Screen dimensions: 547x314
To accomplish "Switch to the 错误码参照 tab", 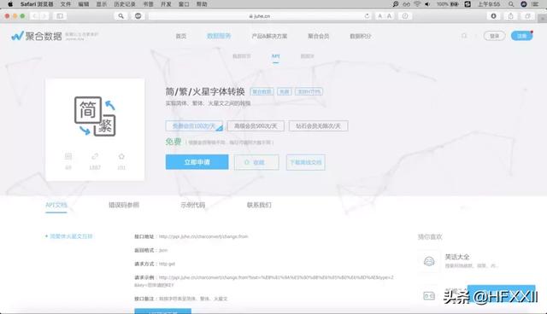I will click(x=124, y=205).
